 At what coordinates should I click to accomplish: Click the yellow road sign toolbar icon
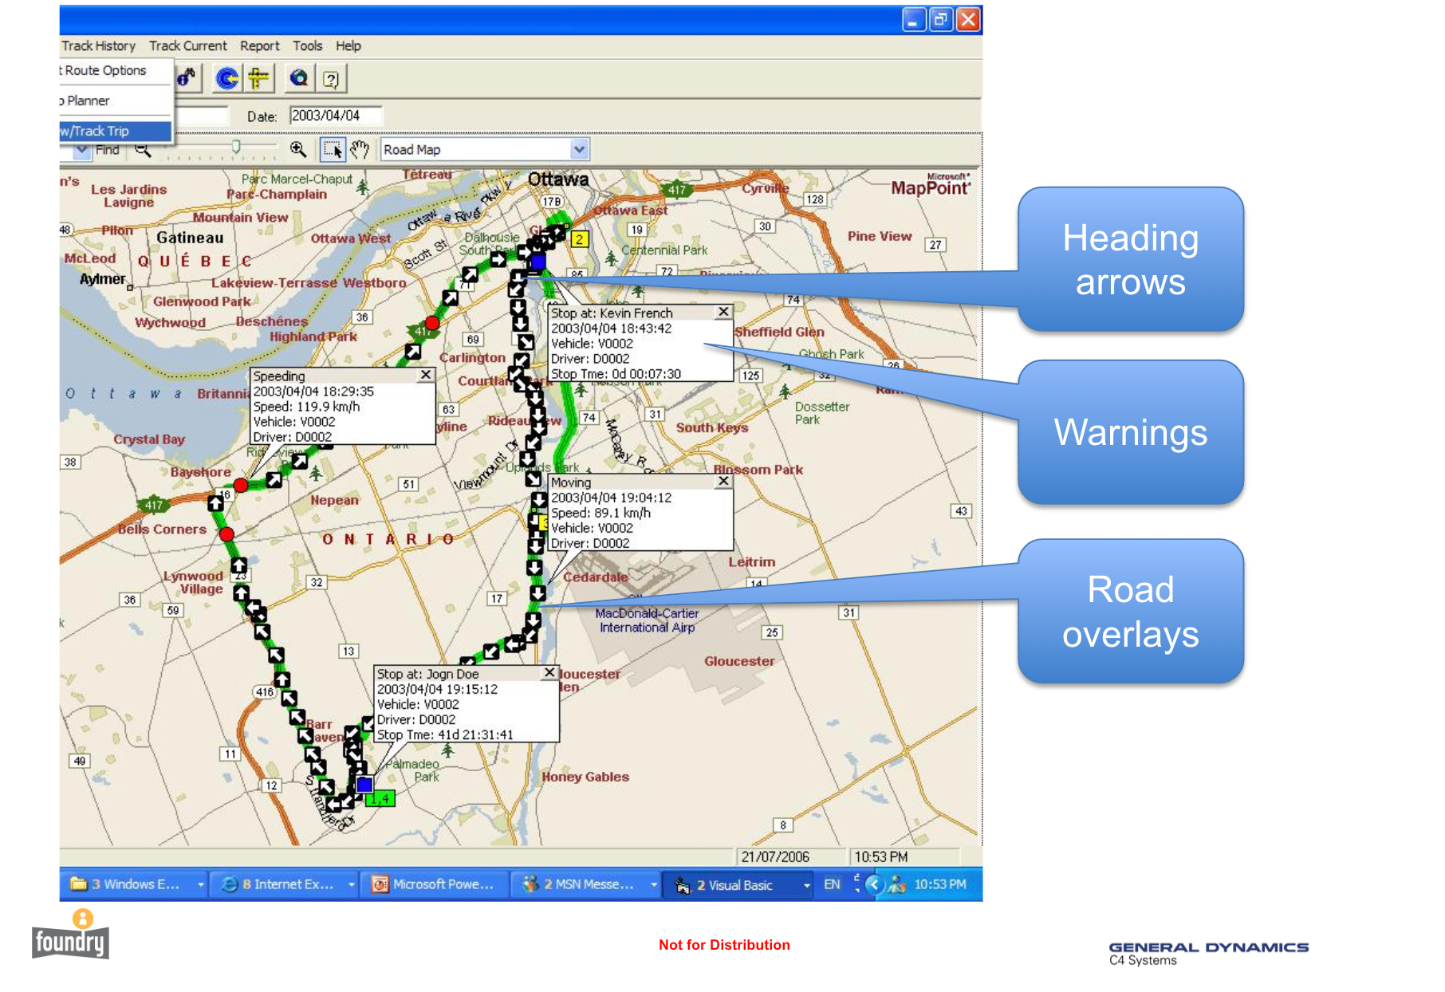[258, 78]
